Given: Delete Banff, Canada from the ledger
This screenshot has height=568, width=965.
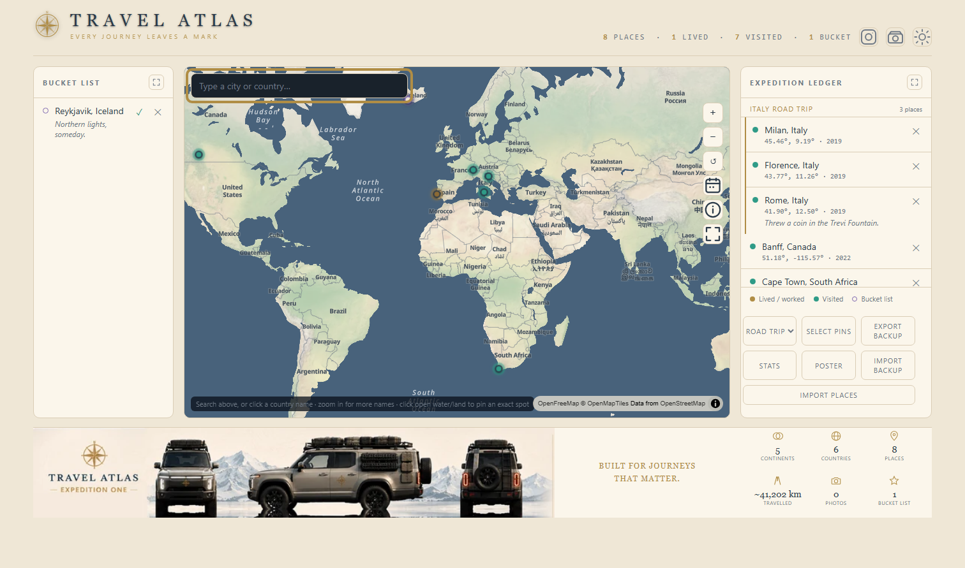Looking at the screenshot, I should [x=916, y=248].
